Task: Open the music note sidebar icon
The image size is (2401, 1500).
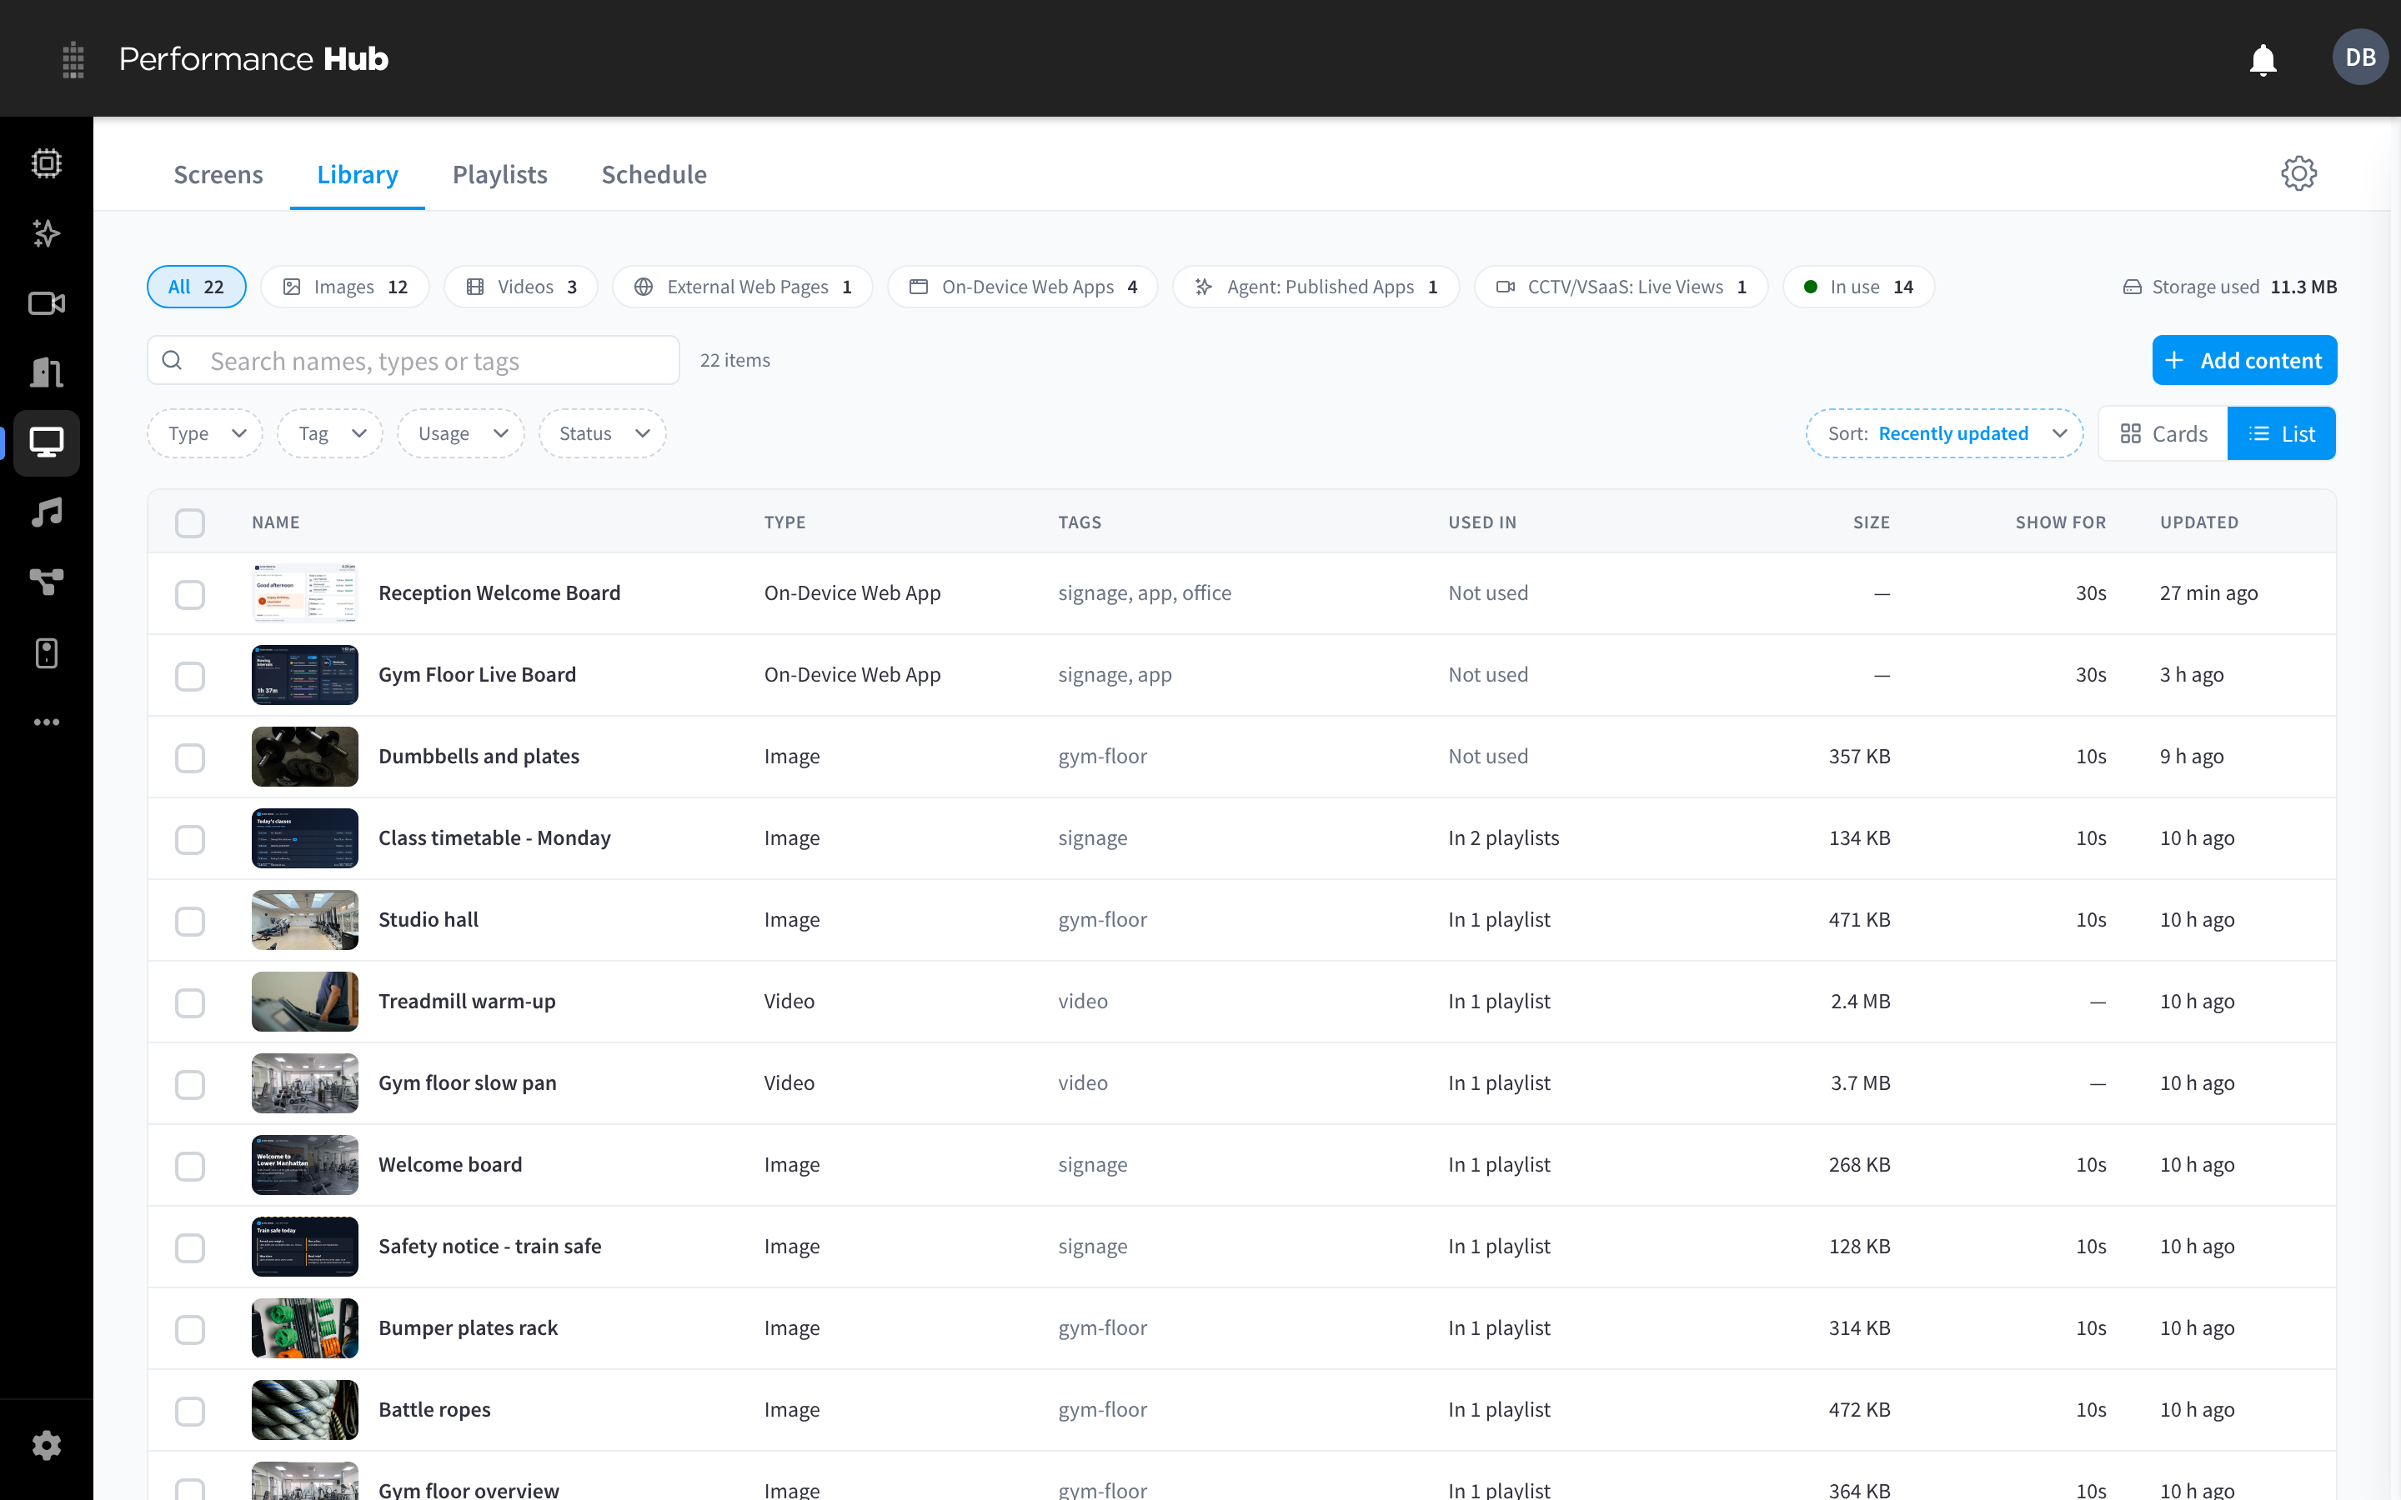Action: tap(47, 512)
